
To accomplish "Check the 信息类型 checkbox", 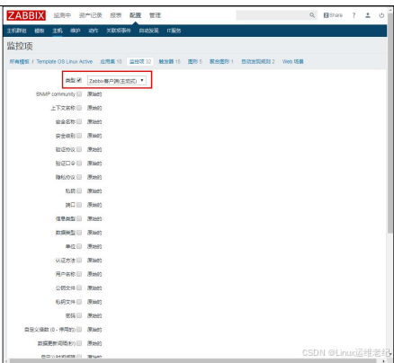I will 79,218.
